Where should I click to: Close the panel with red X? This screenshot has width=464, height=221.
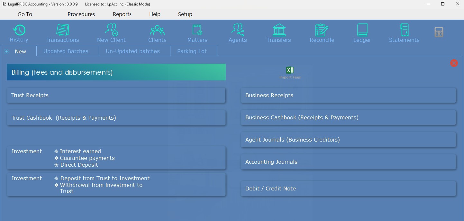pos(454,63)
